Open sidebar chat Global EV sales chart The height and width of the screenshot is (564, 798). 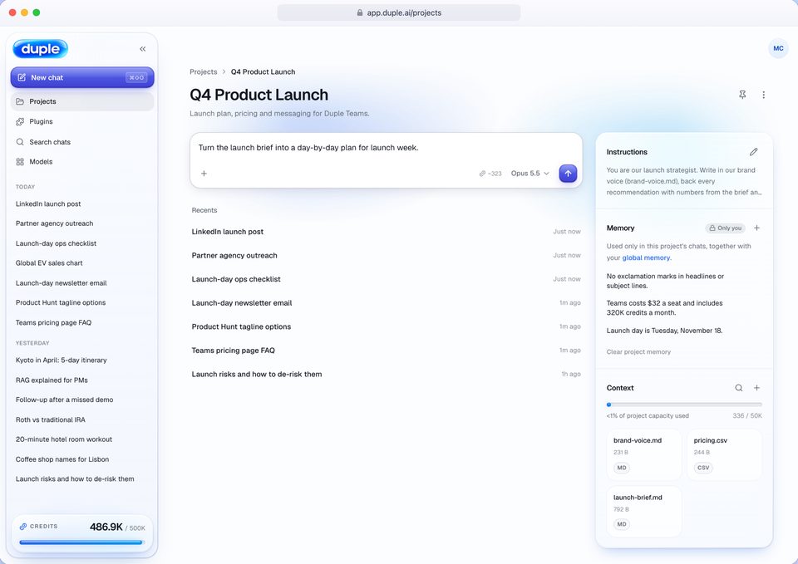[x=82, y=263]
